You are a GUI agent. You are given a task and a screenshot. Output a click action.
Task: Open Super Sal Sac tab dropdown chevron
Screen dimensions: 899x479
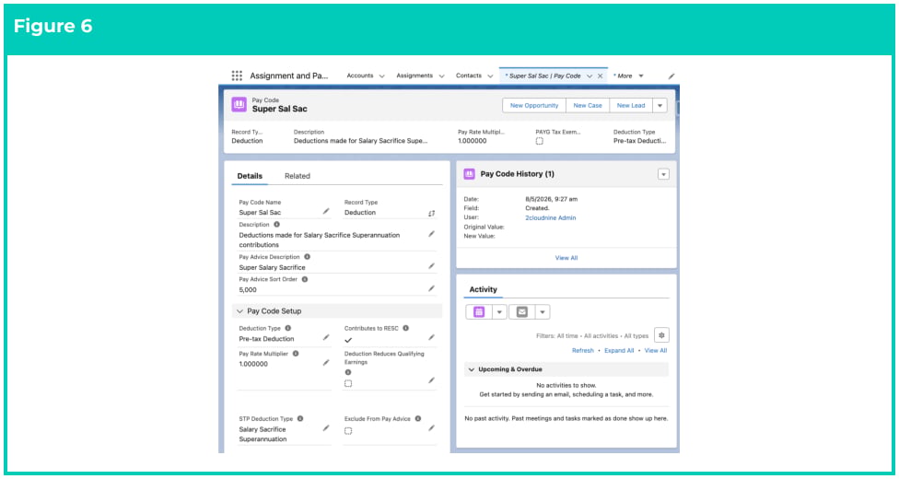pyautogui.click(x=590, y=76)
